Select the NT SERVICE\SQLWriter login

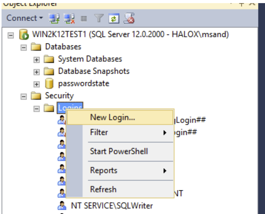(112, 206)
